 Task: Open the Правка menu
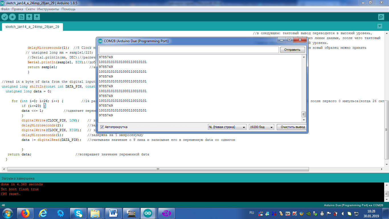(17, 9)
